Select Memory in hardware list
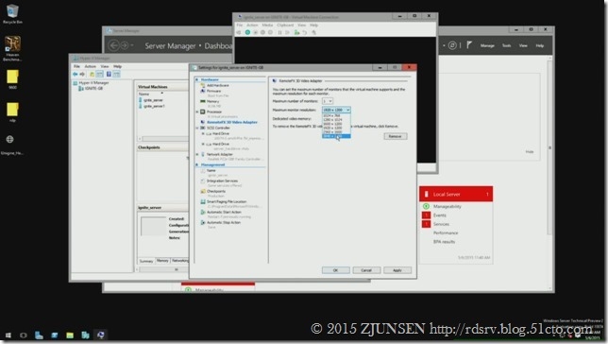 click(x=212, y=101)
